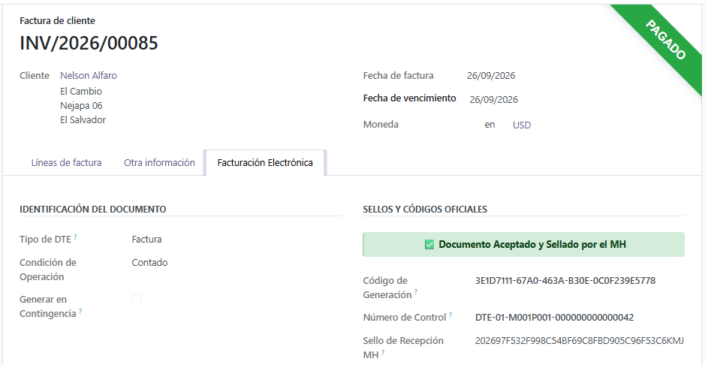705x365 pixels.
Task: Show help tooltip for Tipo de DTE
Action: coord(76,237)
